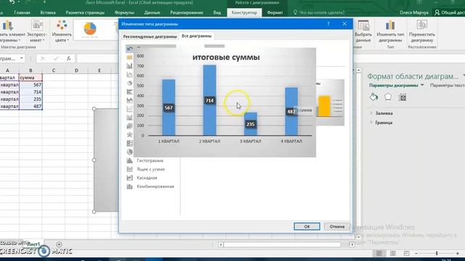
Task: Click horizontal scrollbar right arrow
Action: pos(352,245)
